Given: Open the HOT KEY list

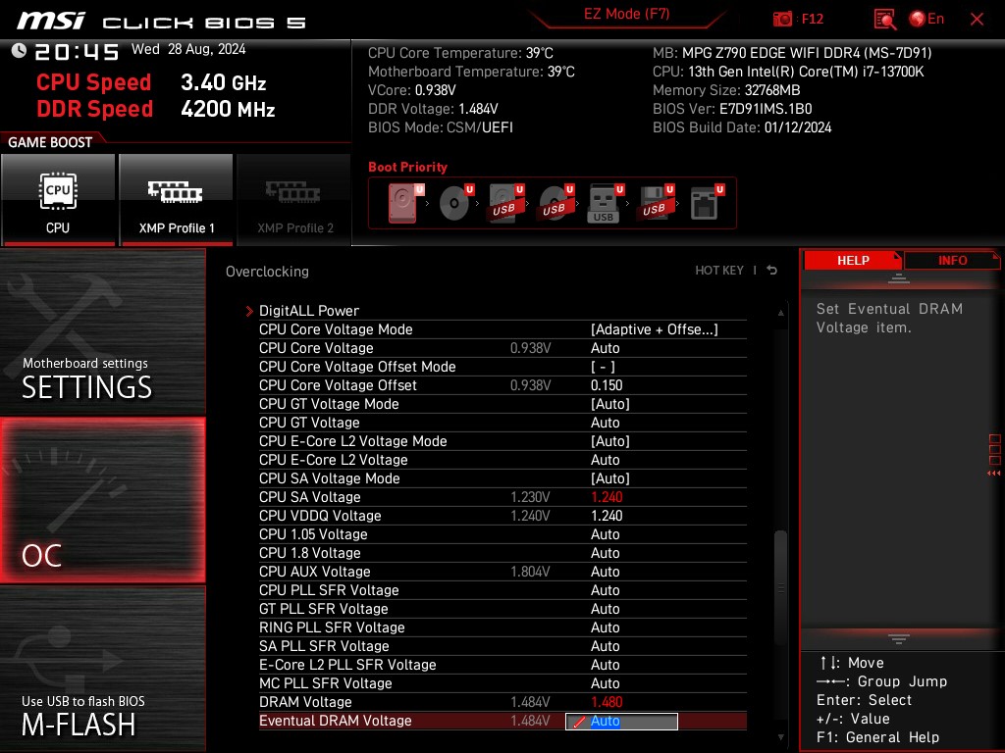Looking at the screenshot, I should click(719, 271).
